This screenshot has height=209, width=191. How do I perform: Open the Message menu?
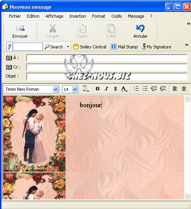point(136,16)
